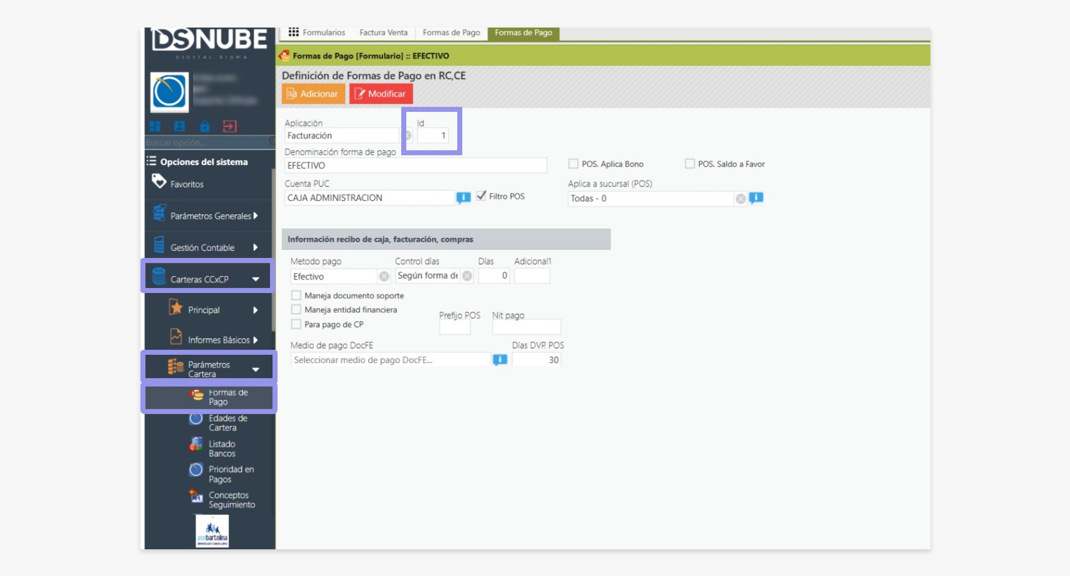Viewport: 1070px width, 576px height.
Task: Check Maneja documento soporte option
Action: pos(296,296)
